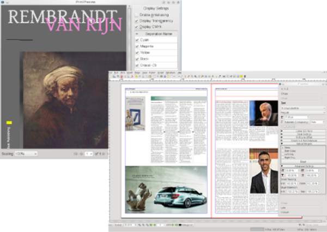Open the Preflight Verifier from toolbar
This screenshot has height=232, width=327.
pos(129,76)
